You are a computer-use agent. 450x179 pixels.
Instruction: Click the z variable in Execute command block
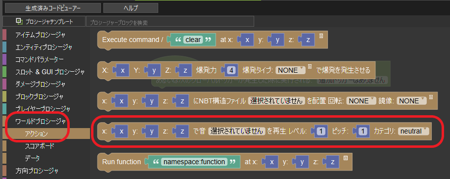tap(308, 40)
